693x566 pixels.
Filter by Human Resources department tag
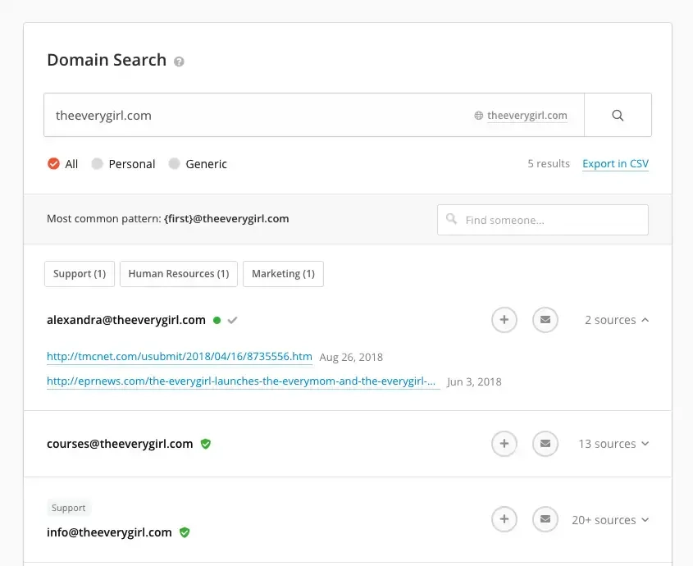pyautogui.click(x=179, y=274)
